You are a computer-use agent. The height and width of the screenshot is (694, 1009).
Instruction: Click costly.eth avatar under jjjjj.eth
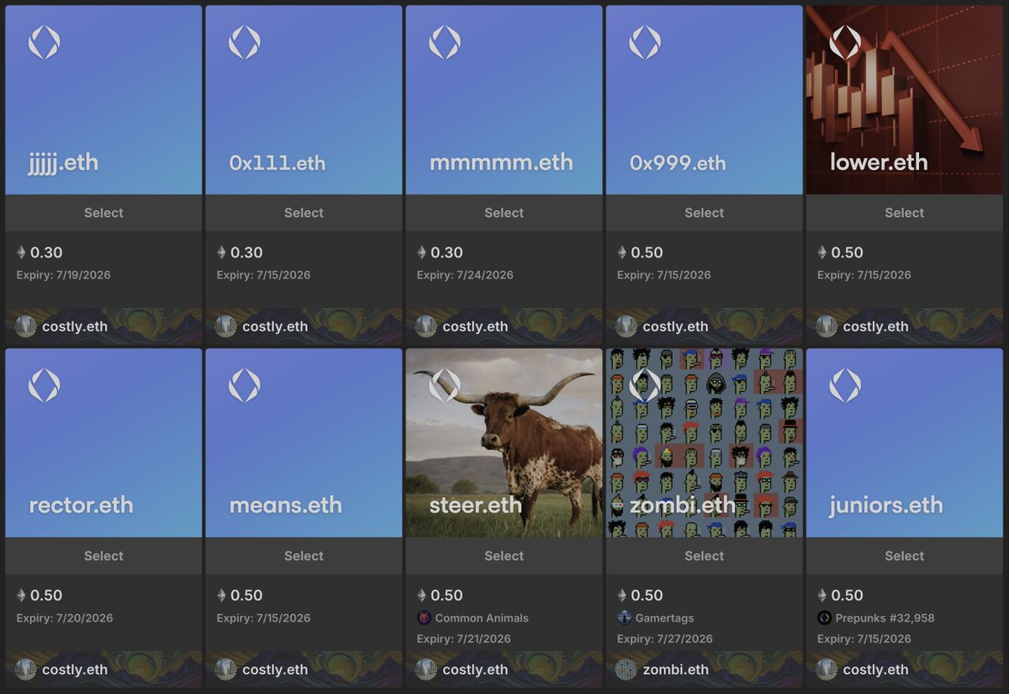point(26,326)
